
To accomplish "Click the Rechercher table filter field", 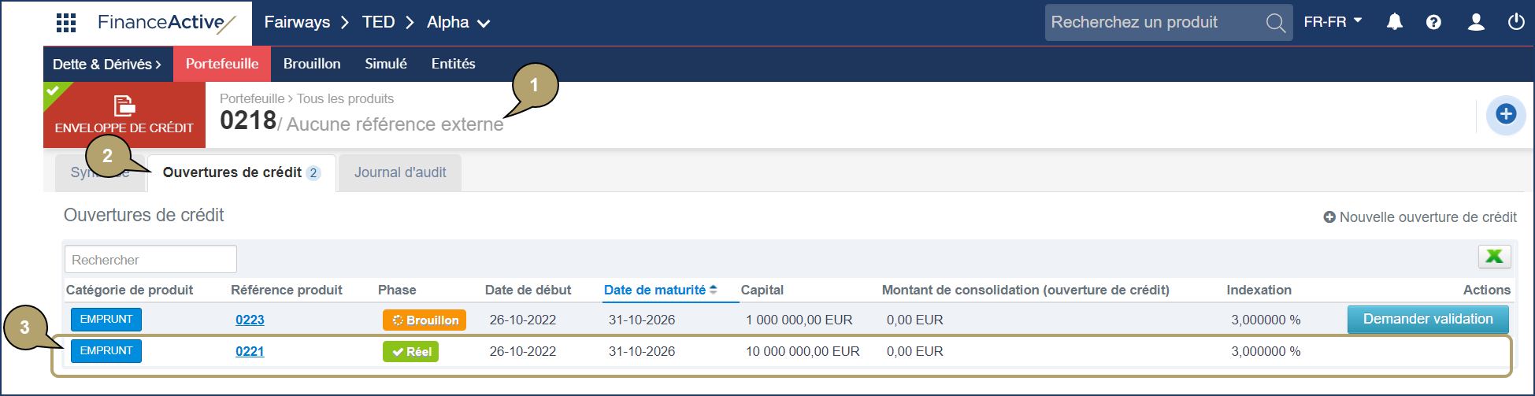I will 150,260.
